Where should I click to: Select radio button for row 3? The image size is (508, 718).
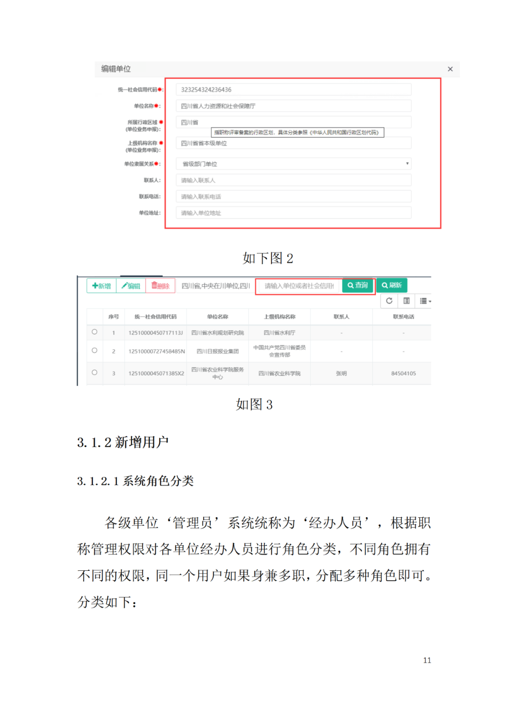95,373
